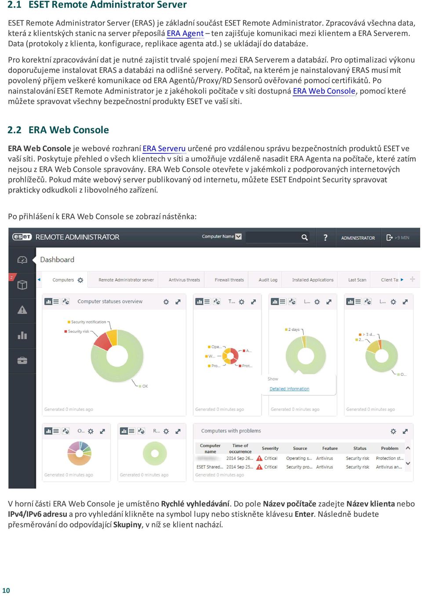Select the Installed Applications tab

313,280
